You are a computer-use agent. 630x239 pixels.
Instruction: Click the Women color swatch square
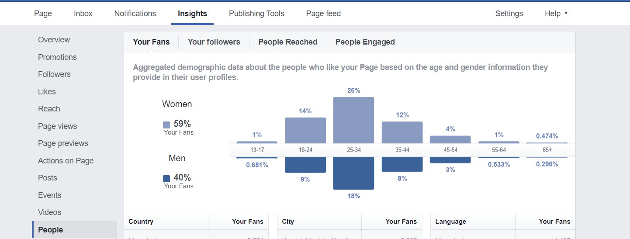pos(166,125)
